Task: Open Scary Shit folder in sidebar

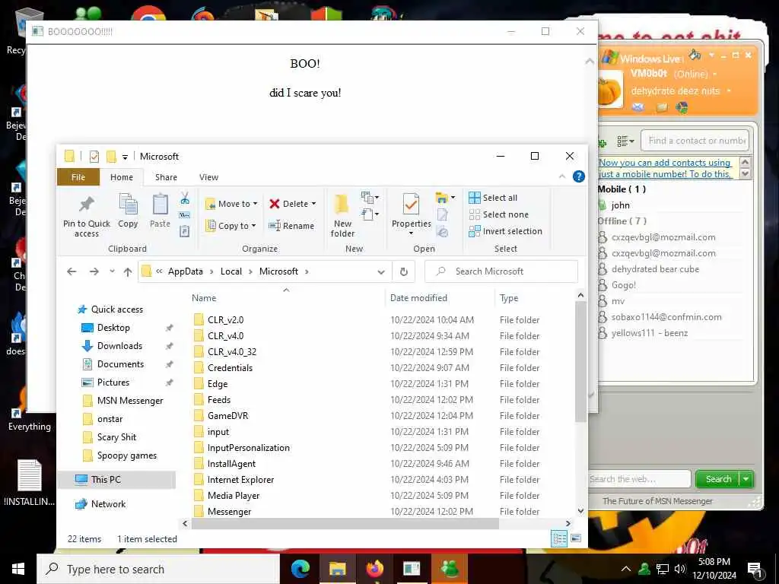Action: point(116,437)
